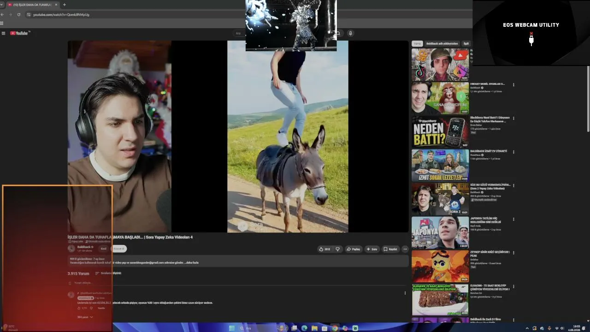Open options for Zeynep sinir krizi video
The image size is (590, 332).
513,253
